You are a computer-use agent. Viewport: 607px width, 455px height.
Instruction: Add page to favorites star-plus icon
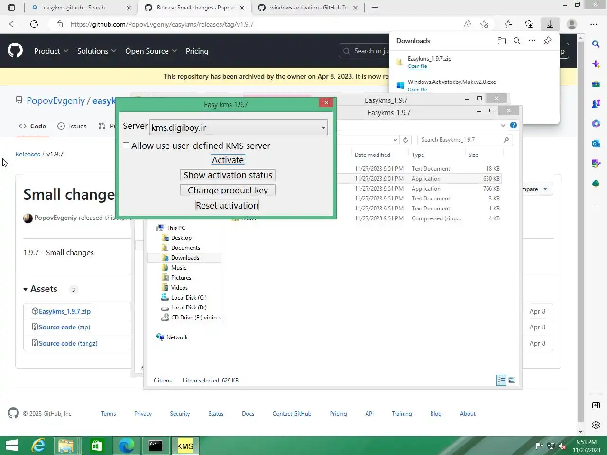[484, 24]
